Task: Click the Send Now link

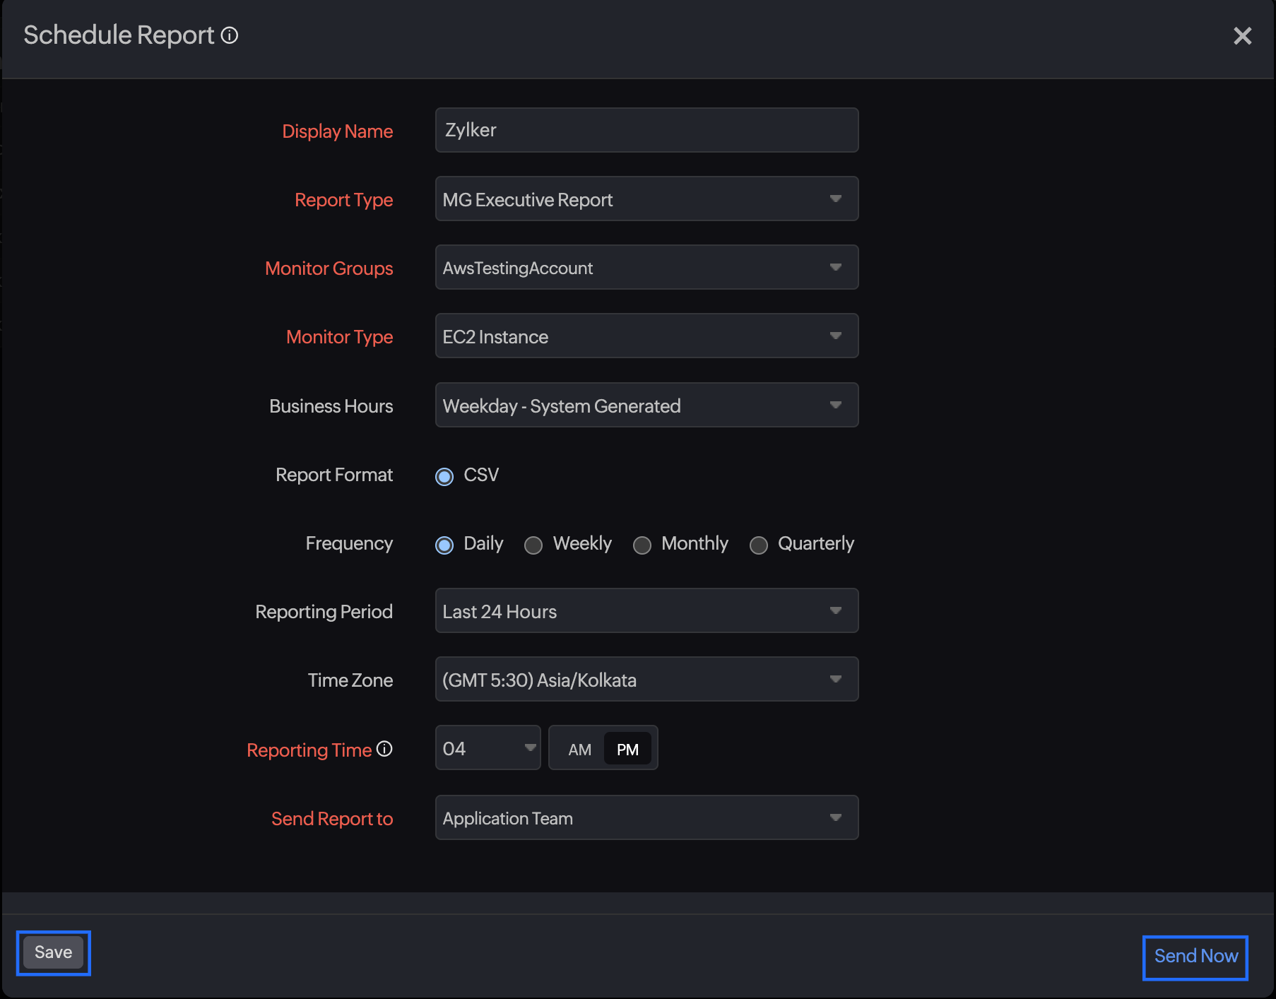Action: pyautogui.click(x=1195, y=957)
